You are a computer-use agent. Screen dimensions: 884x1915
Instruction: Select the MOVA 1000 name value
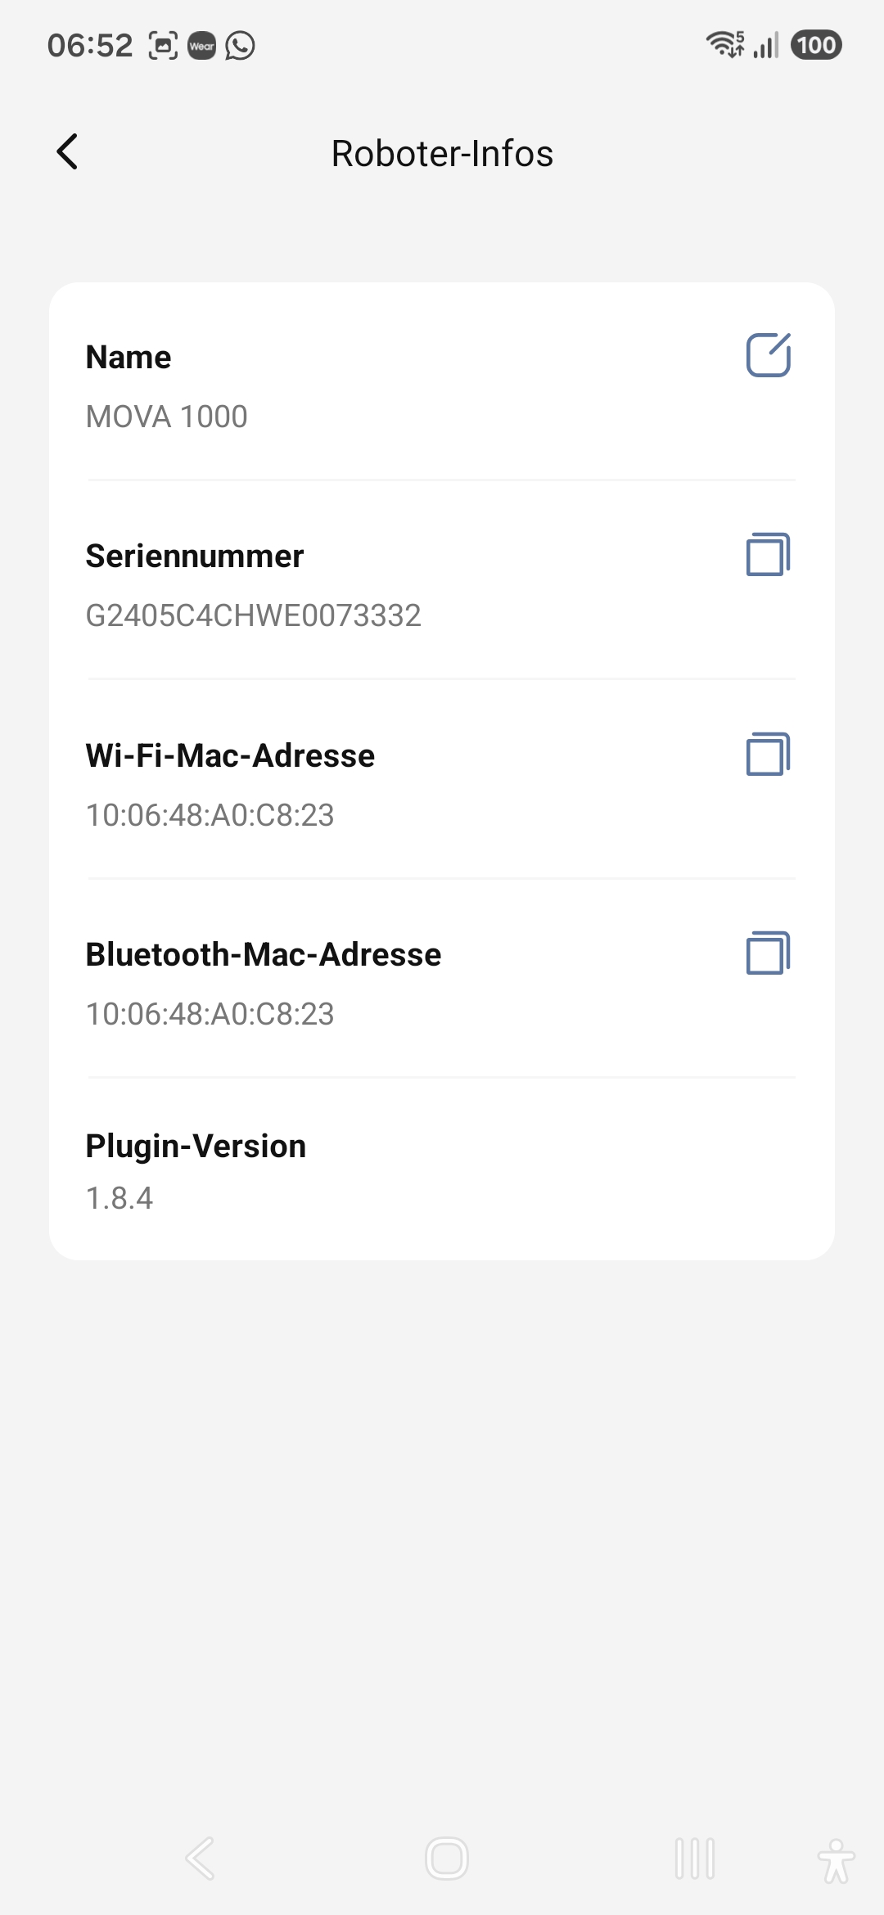tap(166, 417)
